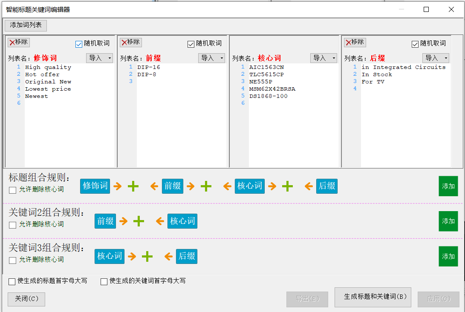
Task: Click 'DIP-16' line in 前缀 list
Action: tap(149, 67)
